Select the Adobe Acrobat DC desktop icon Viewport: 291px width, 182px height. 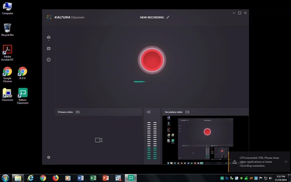(x=8, y=53)
